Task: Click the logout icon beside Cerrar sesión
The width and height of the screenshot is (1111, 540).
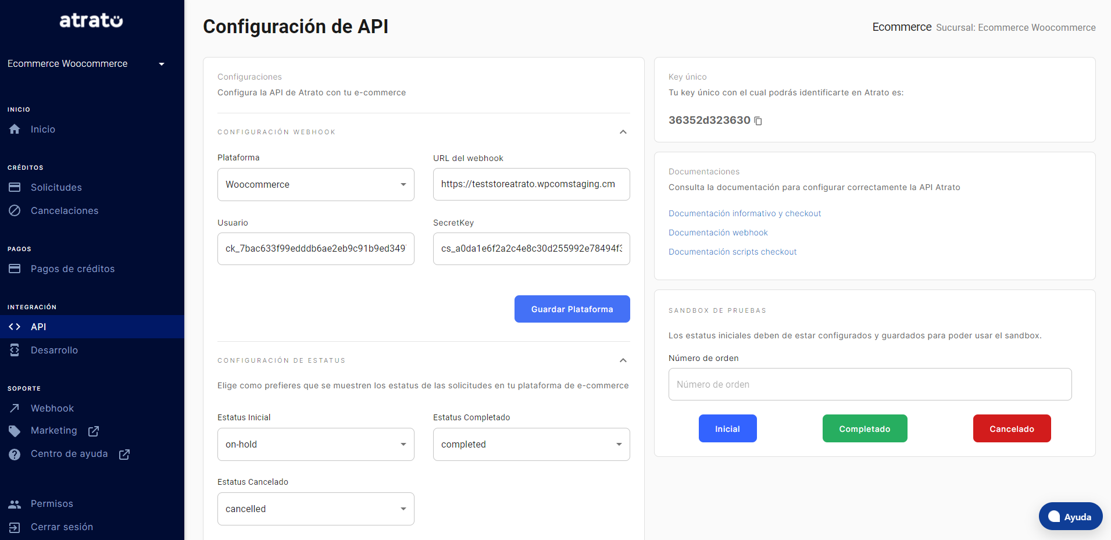Action: [15, 527]
